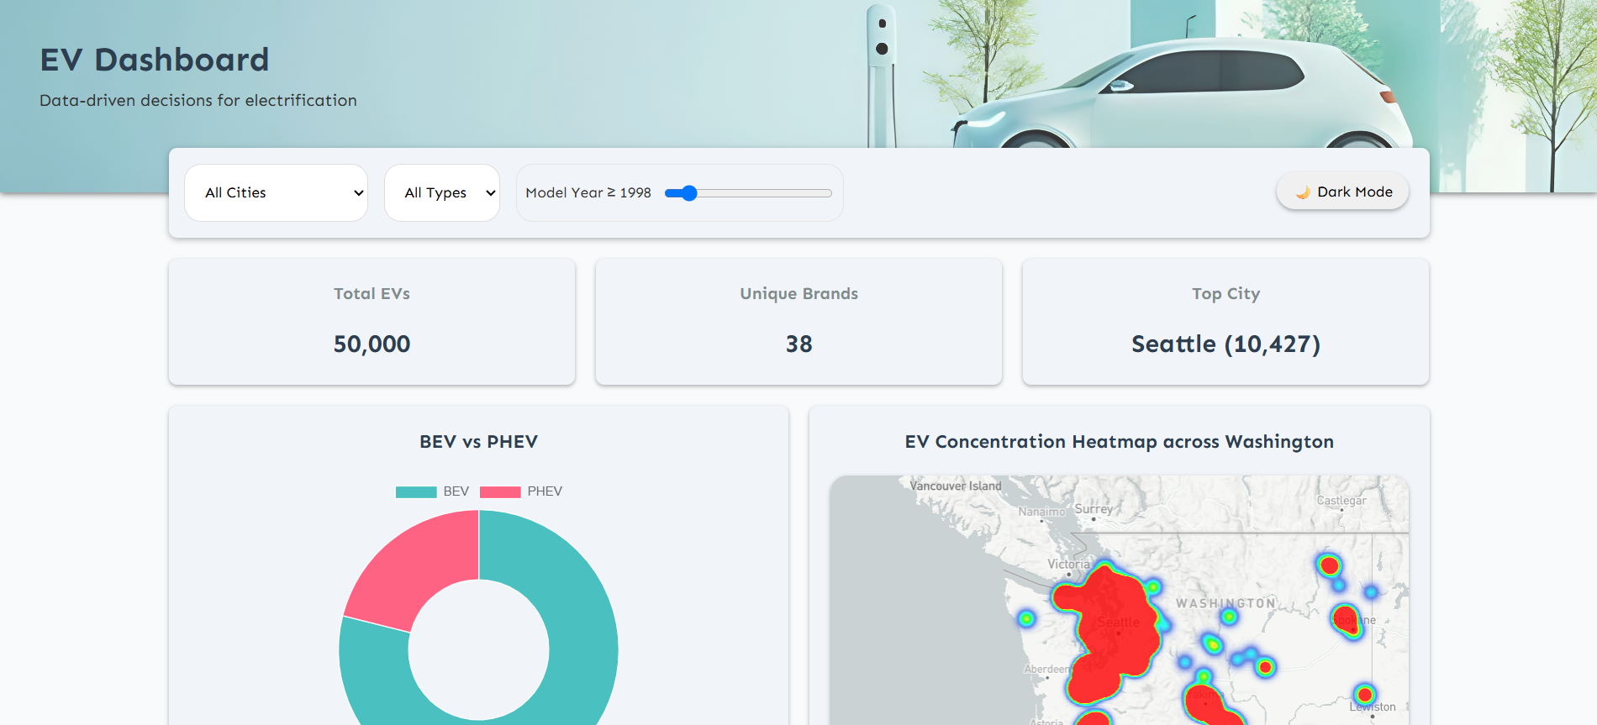Click the Victoria label on map

(x=1068, y=565)
